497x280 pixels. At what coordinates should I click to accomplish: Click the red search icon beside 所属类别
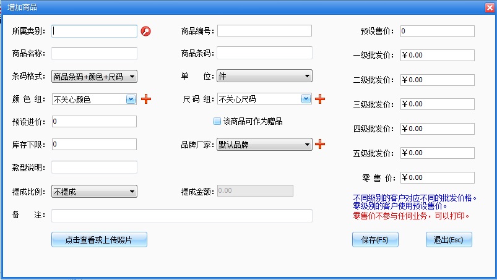coord(146,31)
